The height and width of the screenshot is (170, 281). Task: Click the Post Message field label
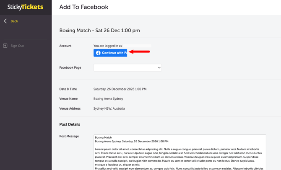69,136
